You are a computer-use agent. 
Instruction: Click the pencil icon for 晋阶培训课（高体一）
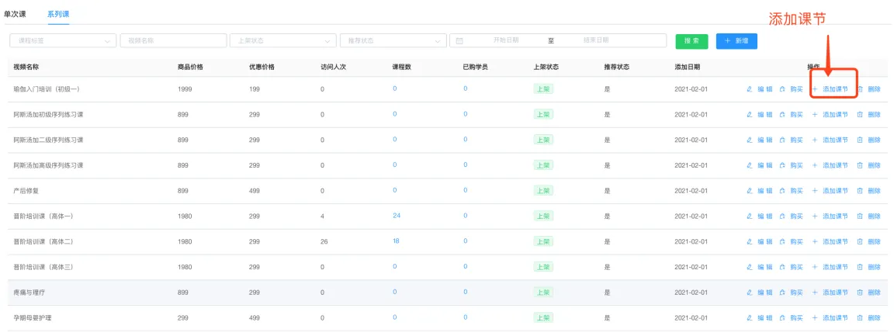750,216
